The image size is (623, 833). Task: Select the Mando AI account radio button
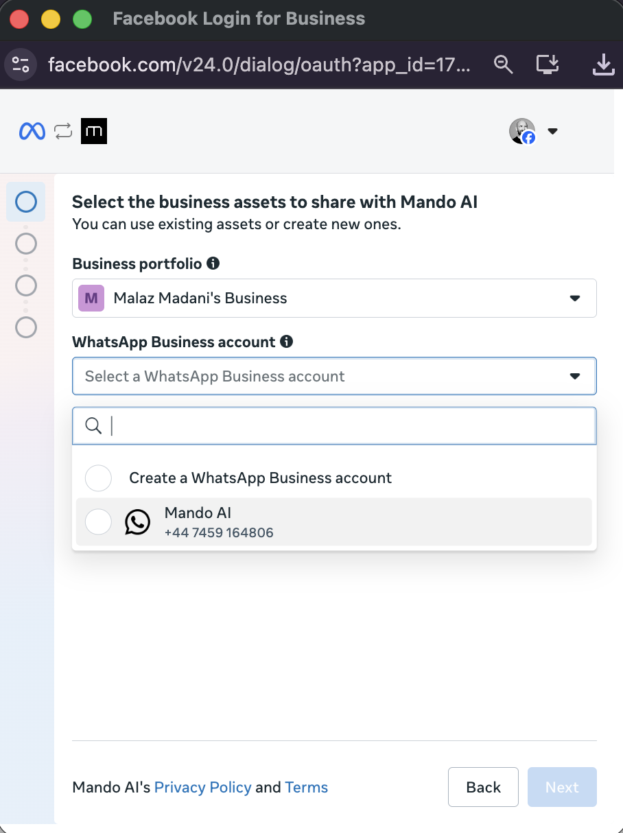(x=98, y=522)
